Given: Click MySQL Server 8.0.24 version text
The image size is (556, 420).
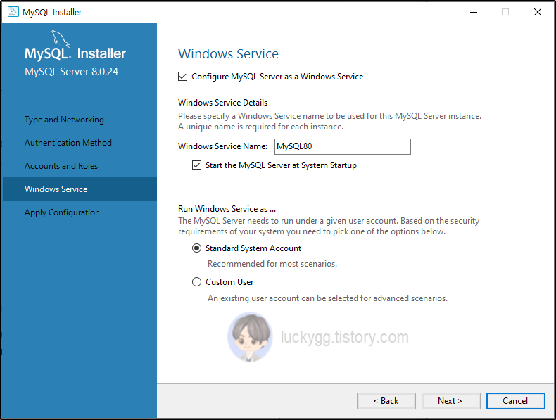Looking at the screenshot, I should [71, 72].
